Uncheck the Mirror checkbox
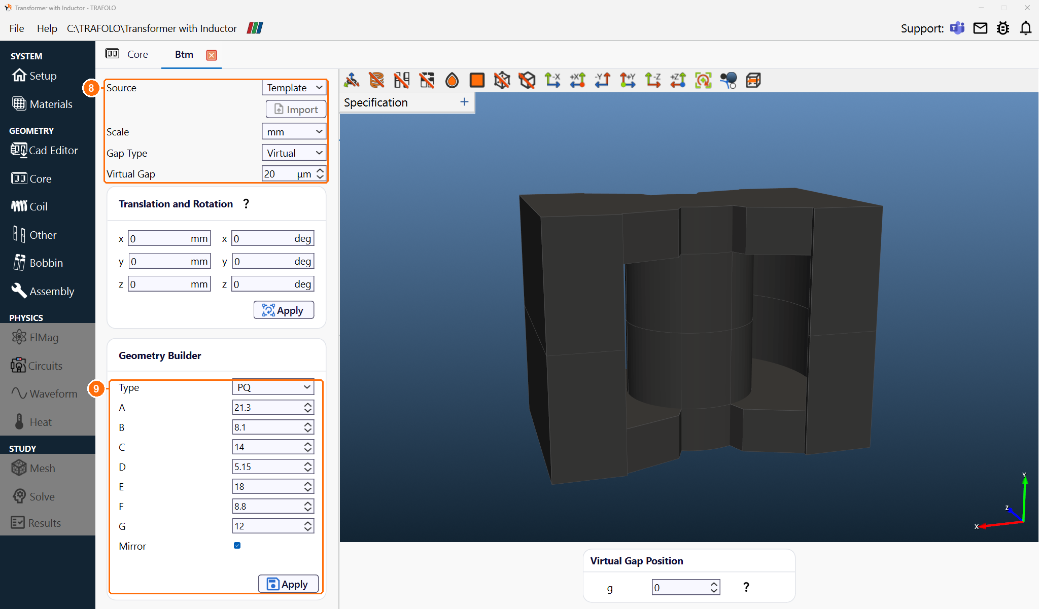The image size is (1039, 609). click(x=237, y=546)
